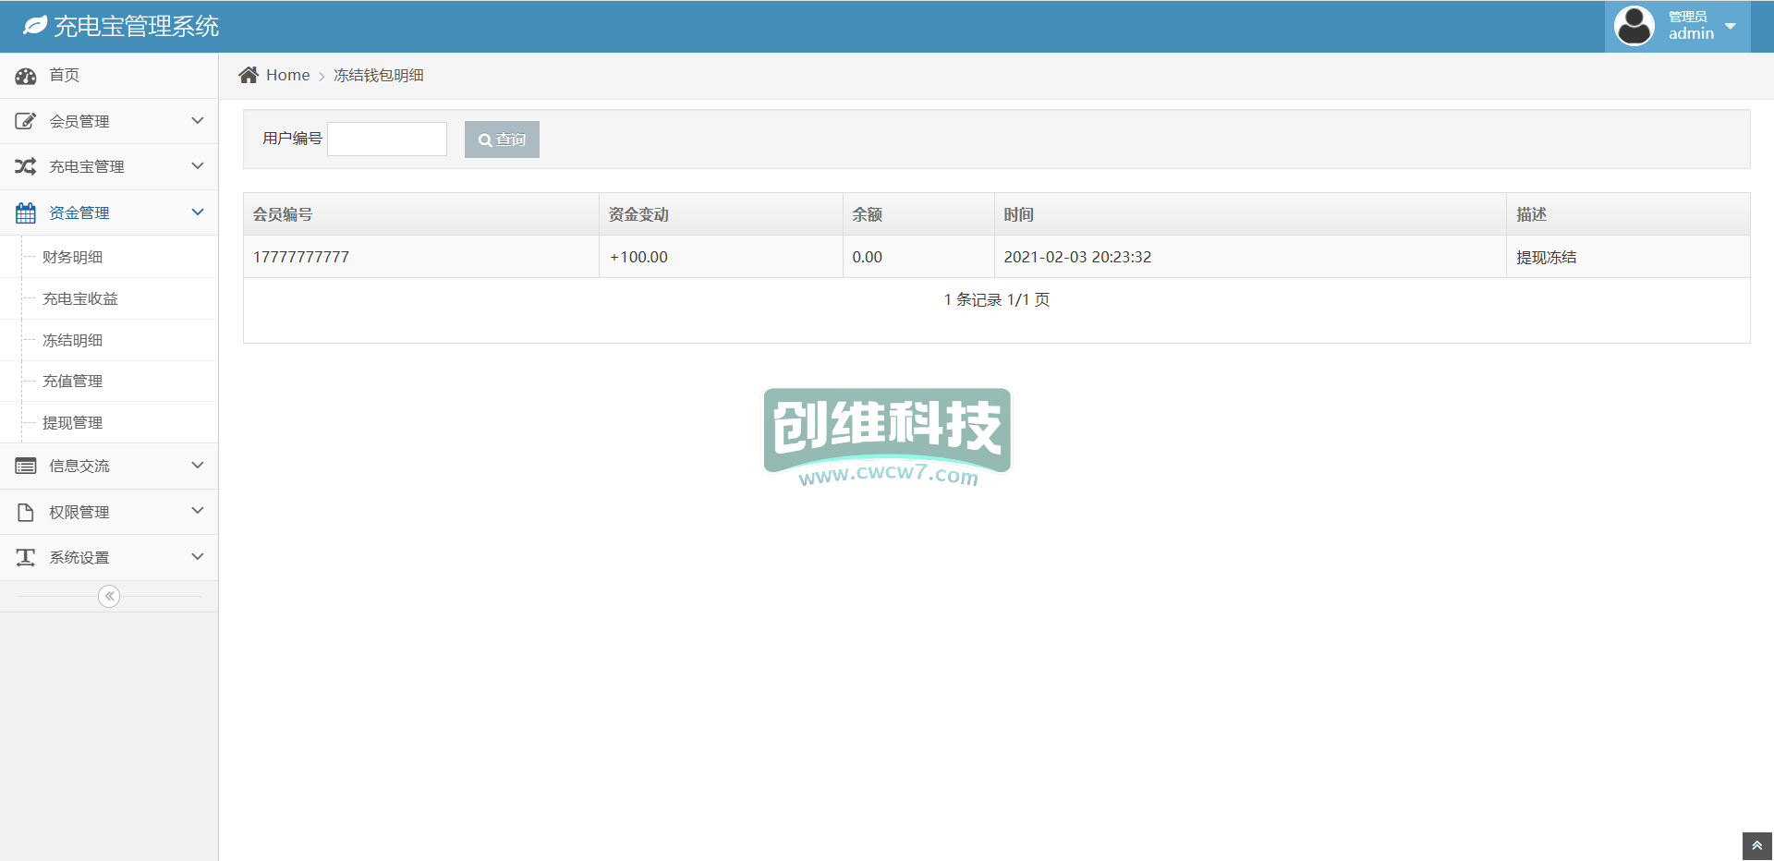1774x861 pixels.
Task: Click the 用户编号 input field
Action: (387, 139)
